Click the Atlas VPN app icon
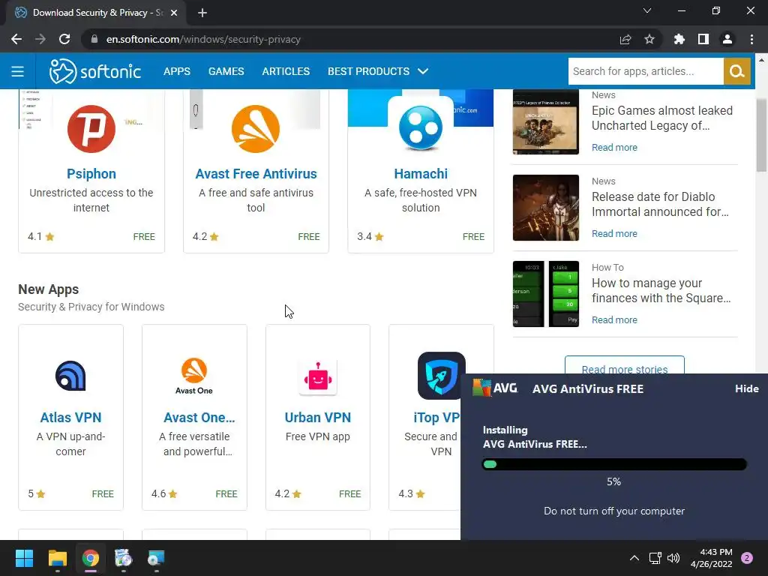The height and width of the screenshot is (576, 768). [x=71, y=376]
